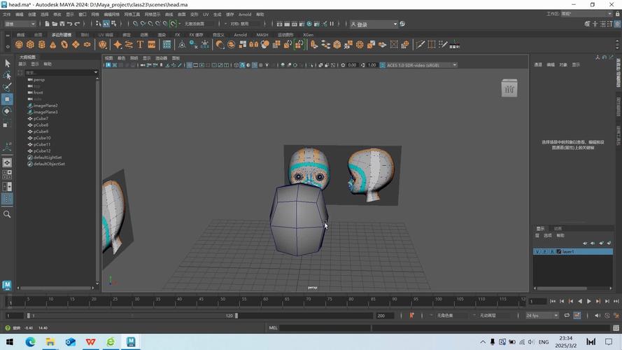Click the Select tool arrow in toolbox
This screenshot has width=622, height=350.
click(7, 64)
